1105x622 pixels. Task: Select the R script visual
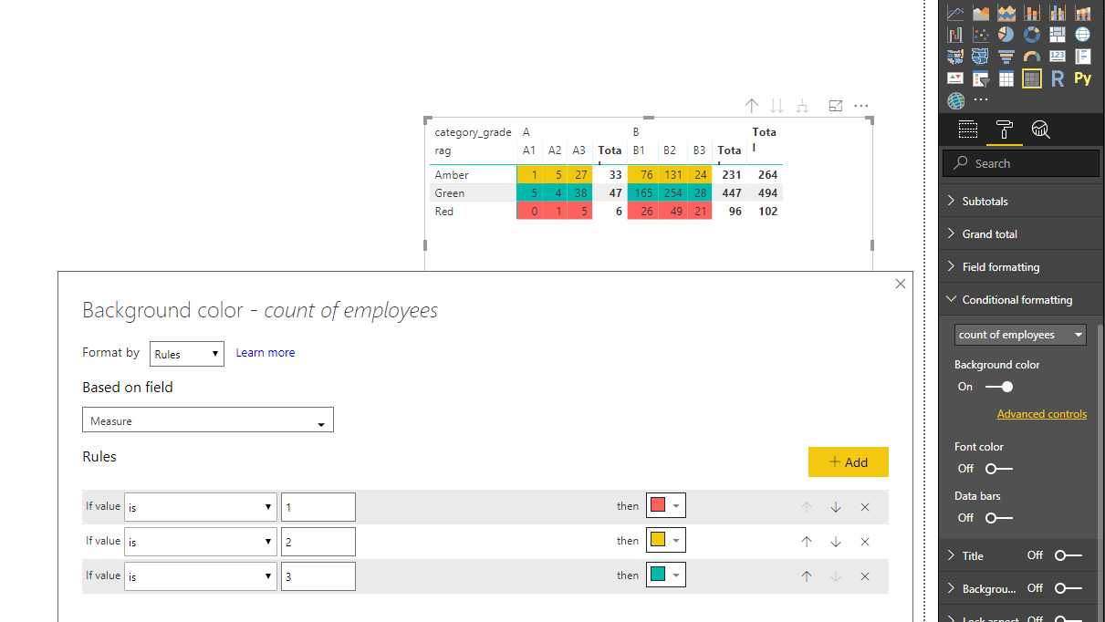point(1058,78)
